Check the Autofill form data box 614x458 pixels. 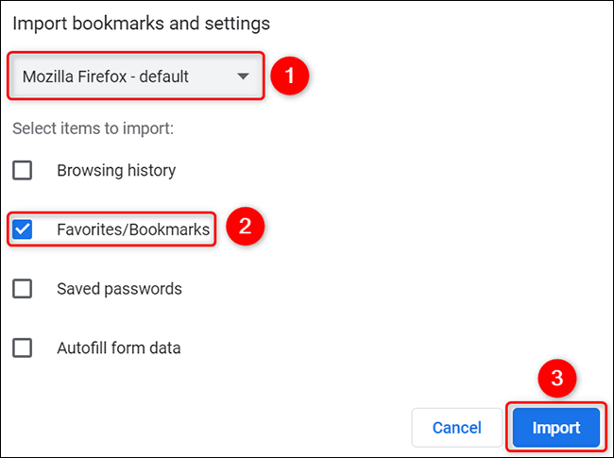(22, 348)
